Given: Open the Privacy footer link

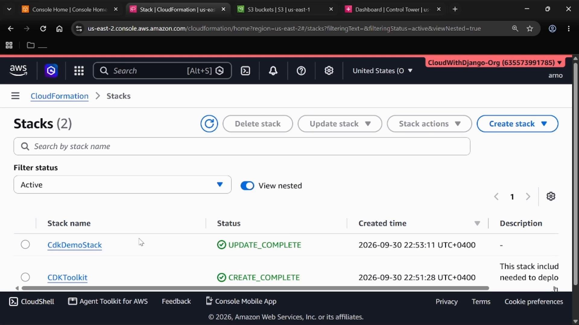Looking at the screenshot, I should click(x=446, y=302).
